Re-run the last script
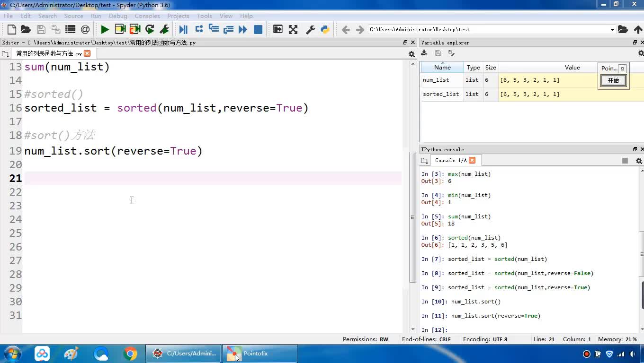 pyautogui.click(x=150, y=29)
